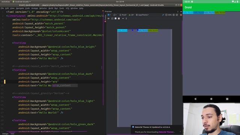The image size is (240, 135).
Task: Click the holo_green_dark color value in code
Action: (x=71, y=124)
